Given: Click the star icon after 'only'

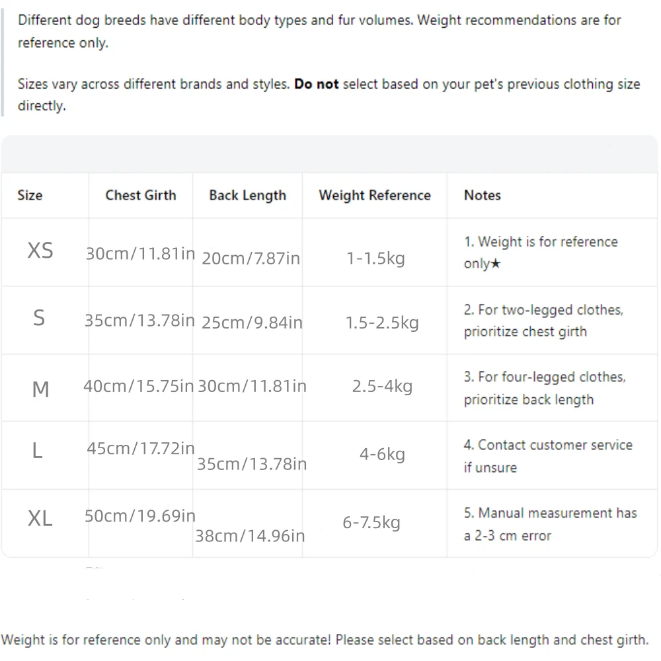Looking at the screenshot, I should click(x=496, y=264).
